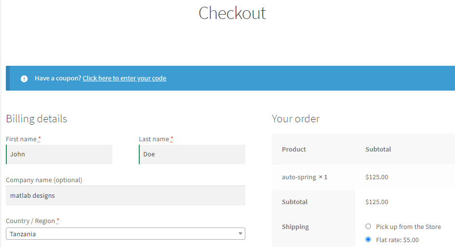
Task: Click the coupon notice exclamation icon
Action: 24,78
